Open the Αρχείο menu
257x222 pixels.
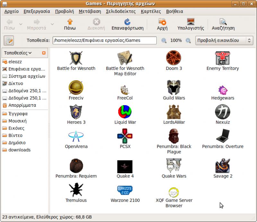[x=11, y=12]
